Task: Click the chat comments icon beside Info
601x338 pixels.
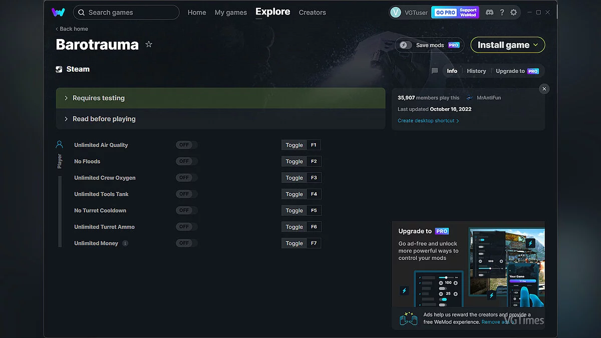Action: click(x=435, y=71)
